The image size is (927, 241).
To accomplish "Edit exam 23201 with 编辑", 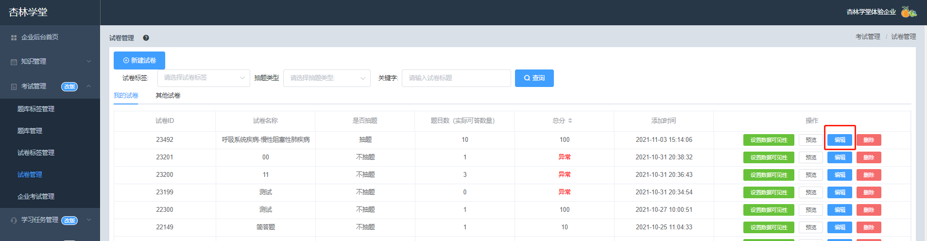I will [x=840, y=157].
